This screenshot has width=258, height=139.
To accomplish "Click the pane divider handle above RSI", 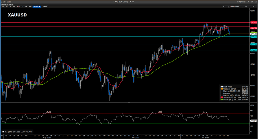I will point(129,102).
